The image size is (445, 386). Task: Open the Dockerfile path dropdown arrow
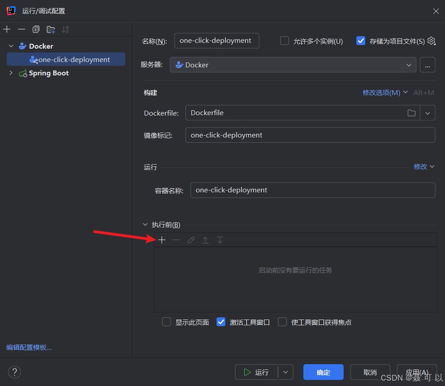tap(428, 113)
